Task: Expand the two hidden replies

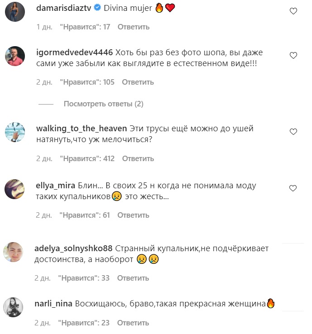Action: 103,104
